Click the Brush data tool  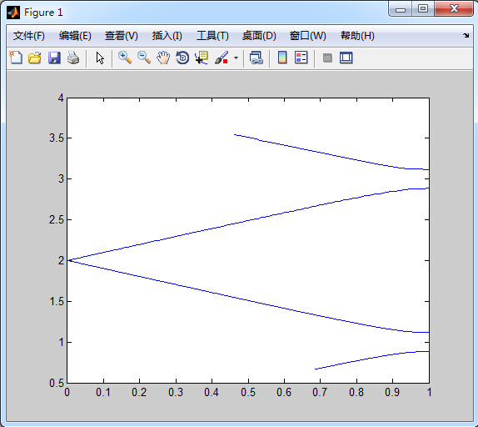[222, 58]
